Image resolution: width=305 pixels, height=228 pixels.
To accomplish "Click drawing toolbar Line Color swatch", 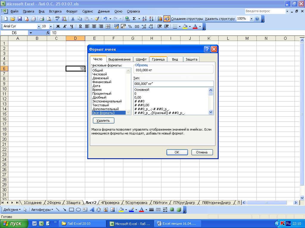I will pos(131,210).
